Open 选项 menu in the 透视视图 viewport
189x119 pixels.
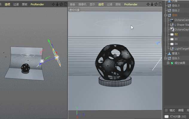click(x=101, y=4)
